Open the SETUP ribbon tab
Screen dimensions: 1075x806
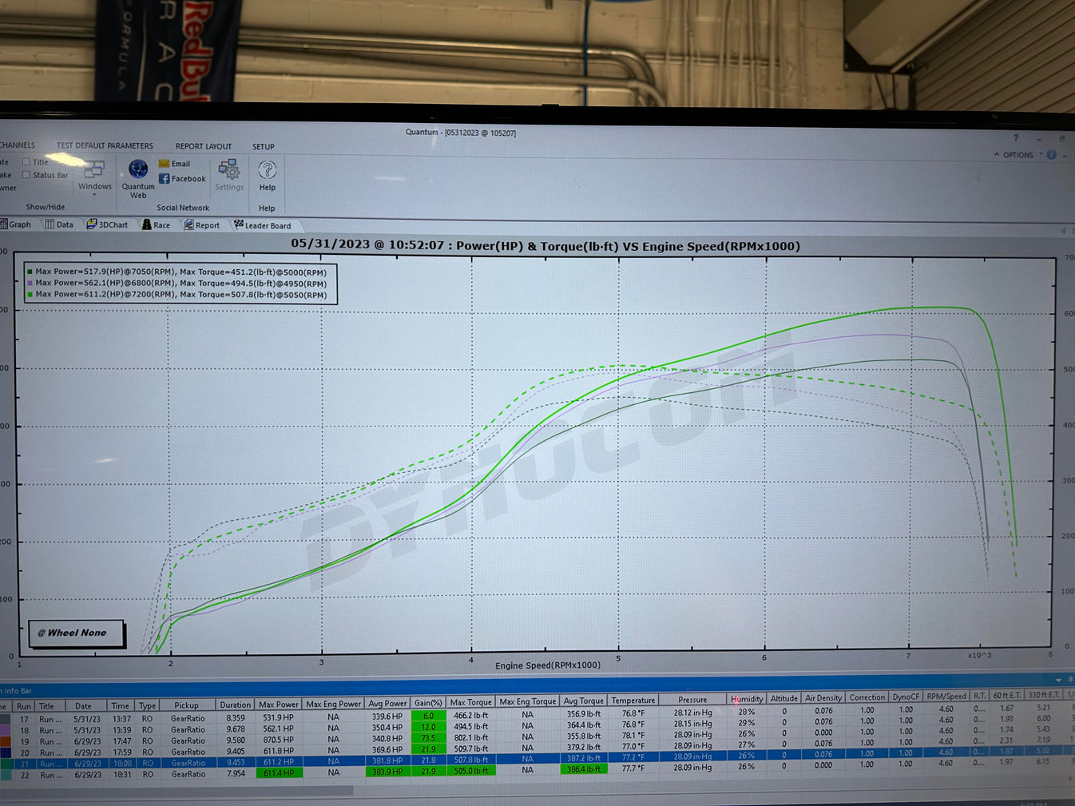click(263, 146)
